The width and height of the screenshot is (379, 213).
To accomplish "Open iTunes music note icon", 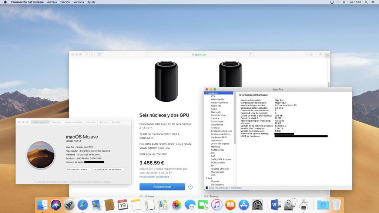I will (x=217, y=205).
